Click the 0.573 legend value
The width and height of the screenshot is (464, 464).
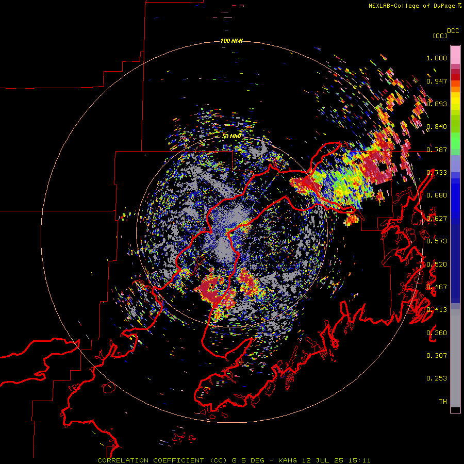pos(437,241)
